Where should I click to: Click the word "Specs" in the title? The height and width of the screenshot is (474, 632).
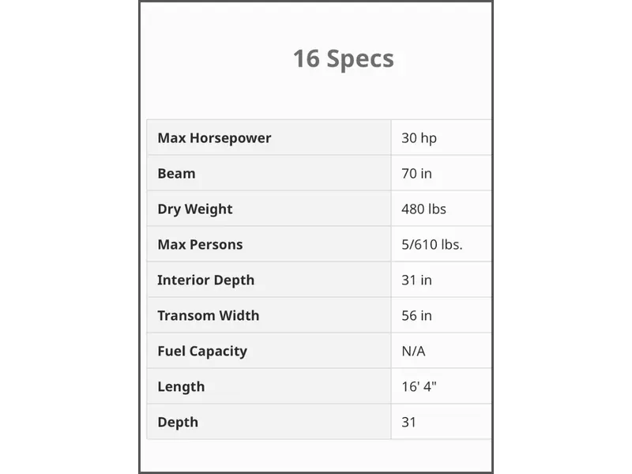coord(359,58)
